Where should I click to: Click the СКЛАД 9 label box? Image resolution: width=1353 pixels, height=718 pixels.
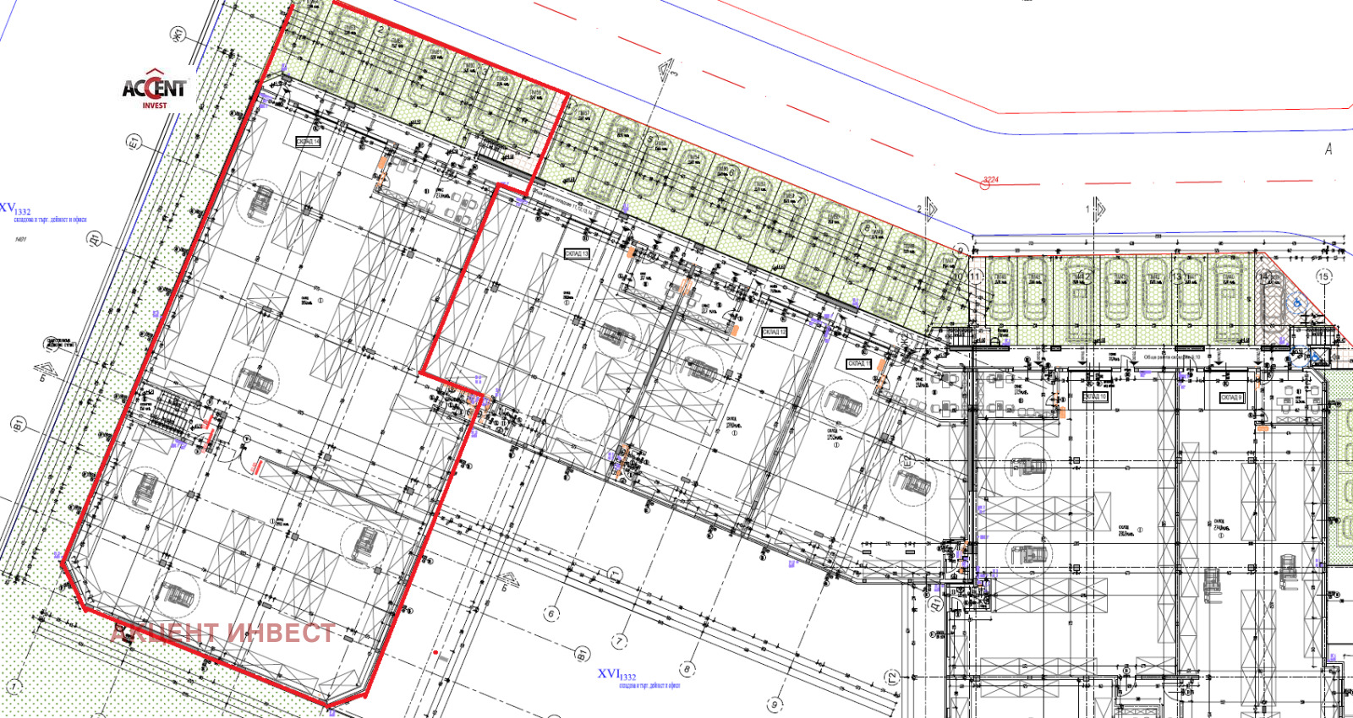coord(1231,397)
